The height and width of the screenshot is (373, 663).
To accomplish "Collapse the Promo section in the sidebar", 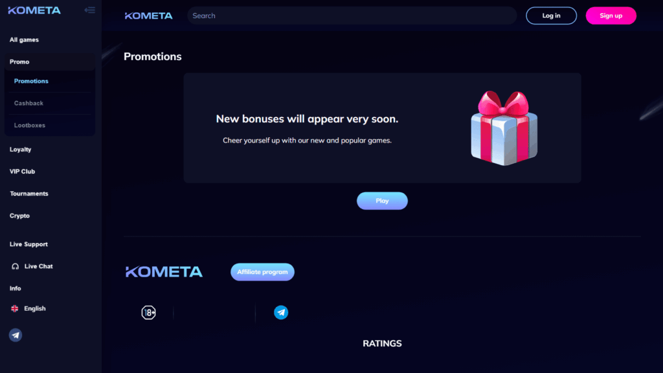I will pyautogui.click(x=19, y=62).
